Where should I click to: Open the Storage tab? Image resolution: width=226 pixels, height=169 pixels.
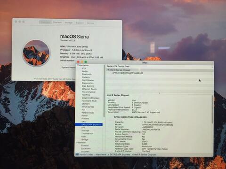pos(69,23)
